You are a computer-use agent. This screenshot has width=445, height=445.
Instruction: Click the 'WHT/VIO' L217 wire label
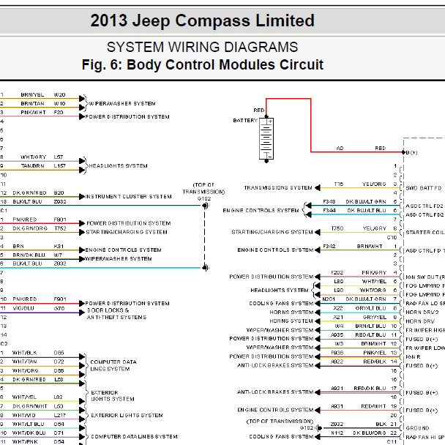(24, 415)
